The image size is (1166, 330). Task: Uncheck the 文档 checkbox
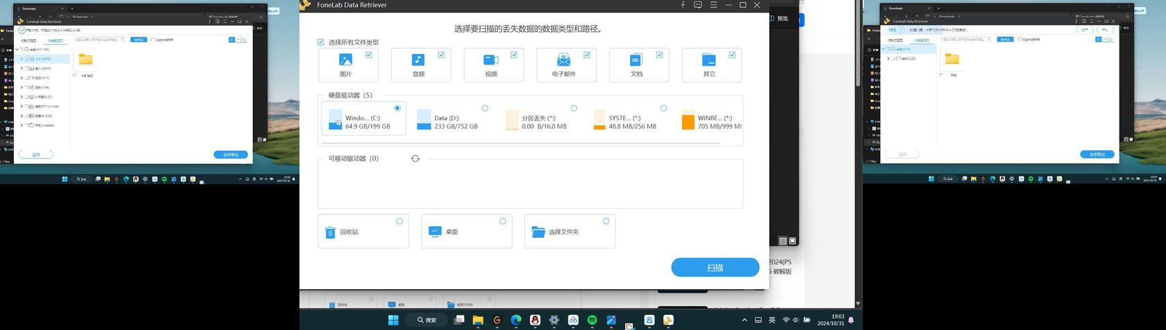pyautogui.click(x=659, y=55)
